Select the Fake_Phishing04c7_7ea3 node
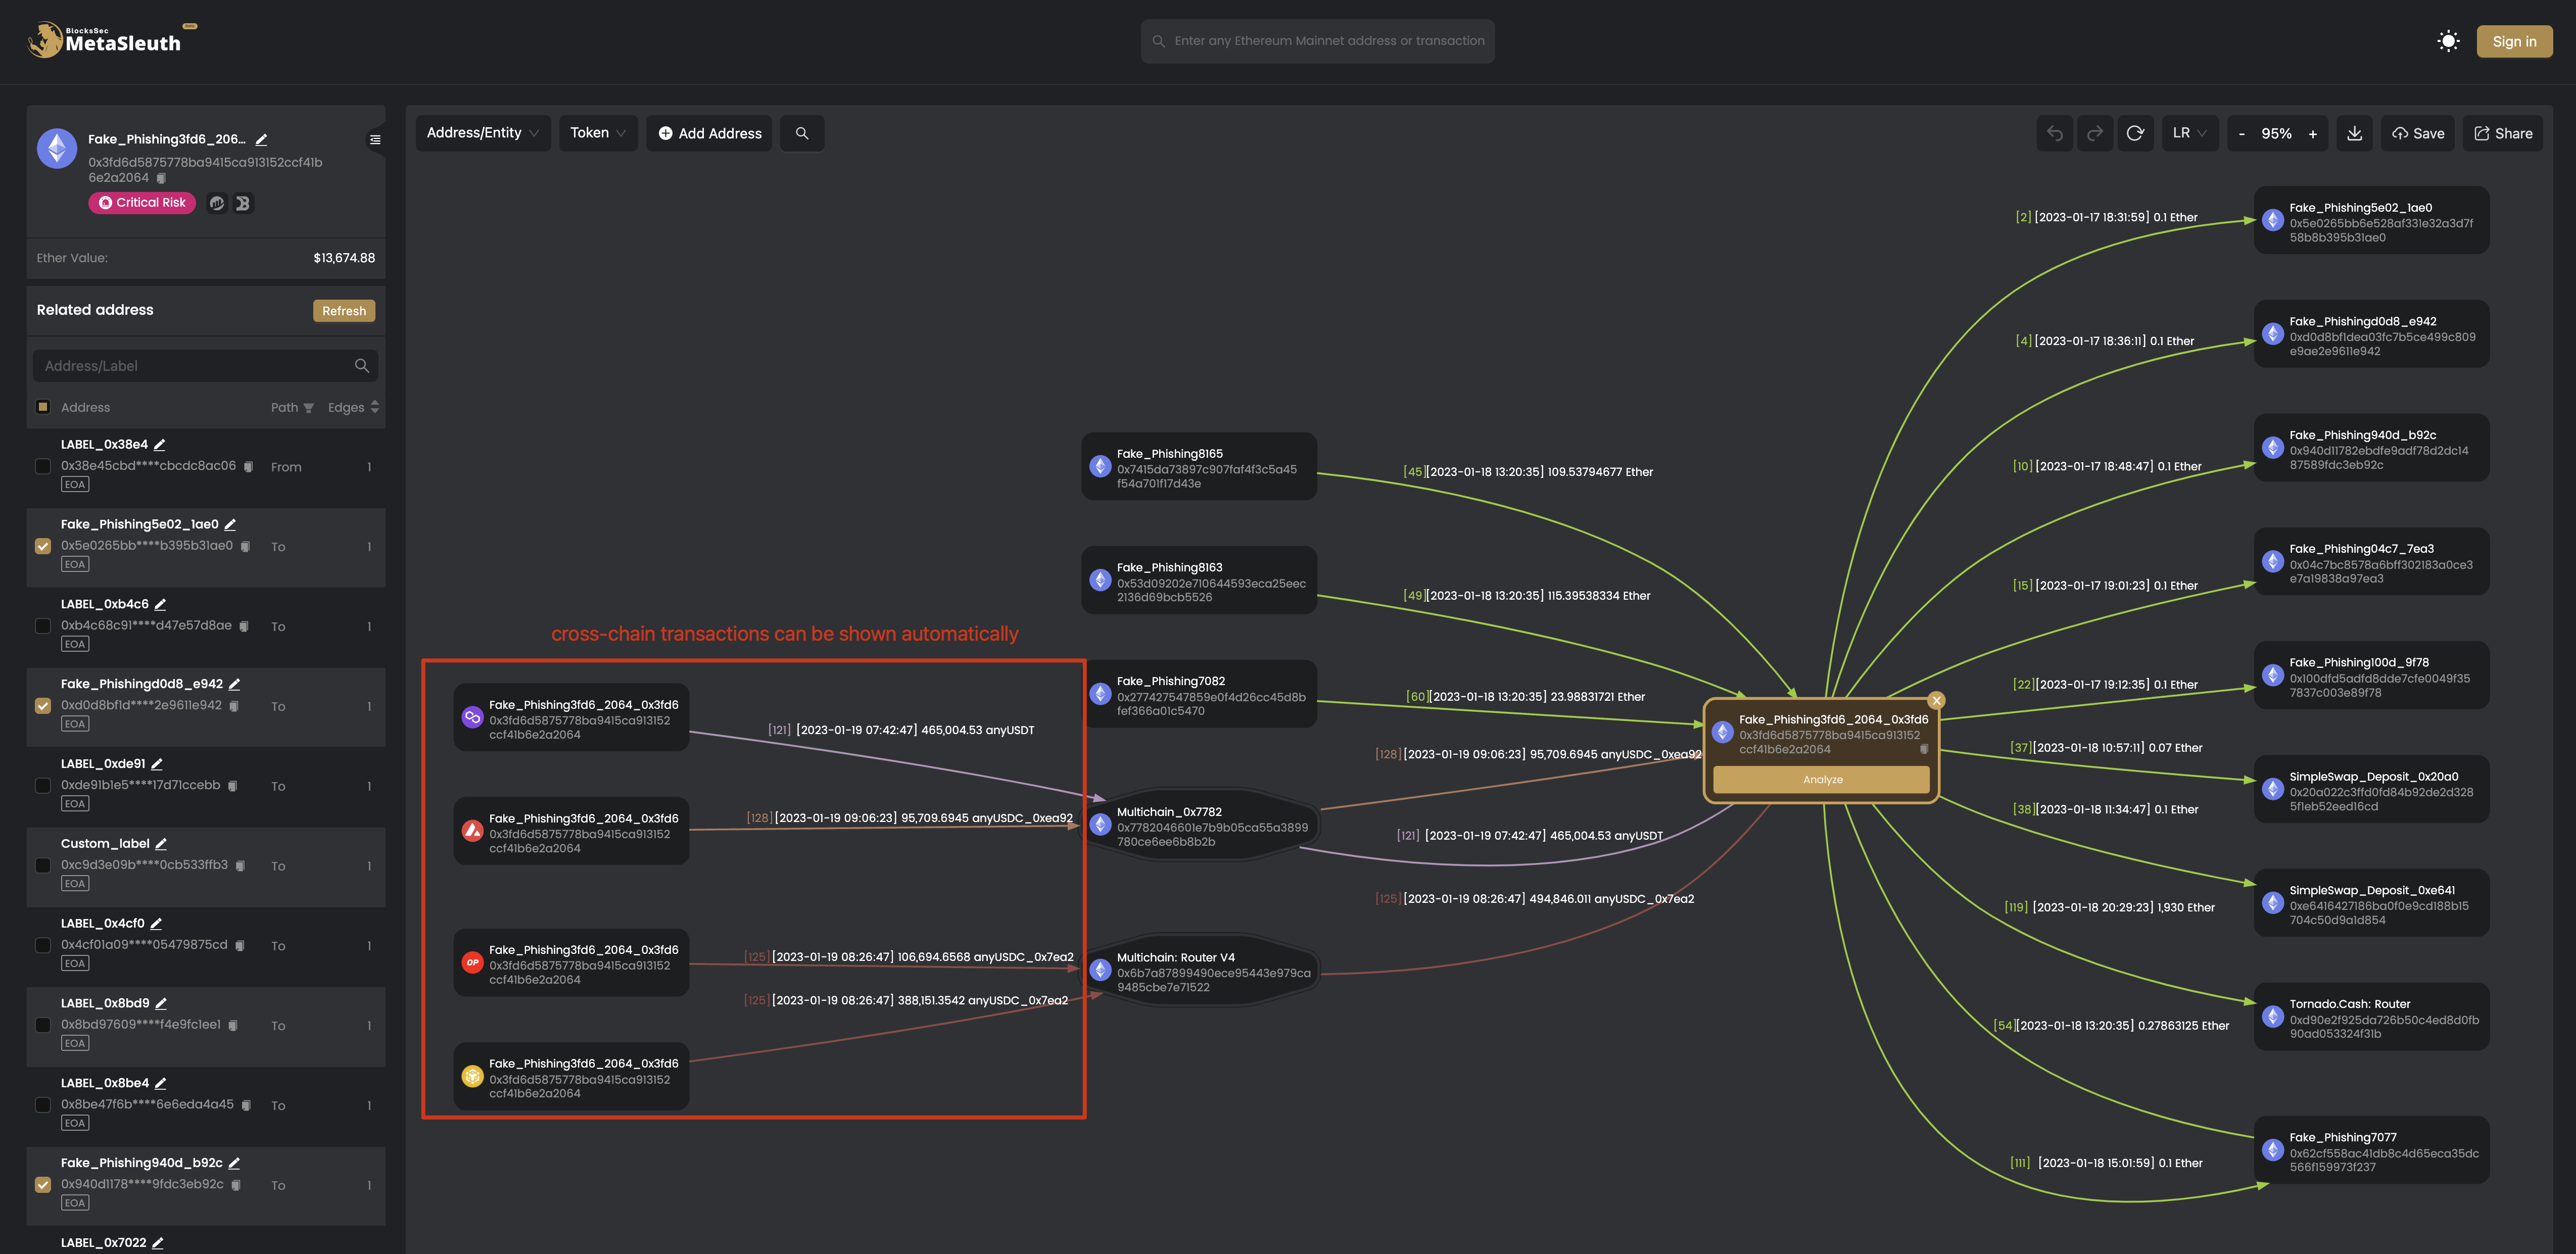The image size is (2576, 1254). coord(2371,562)
